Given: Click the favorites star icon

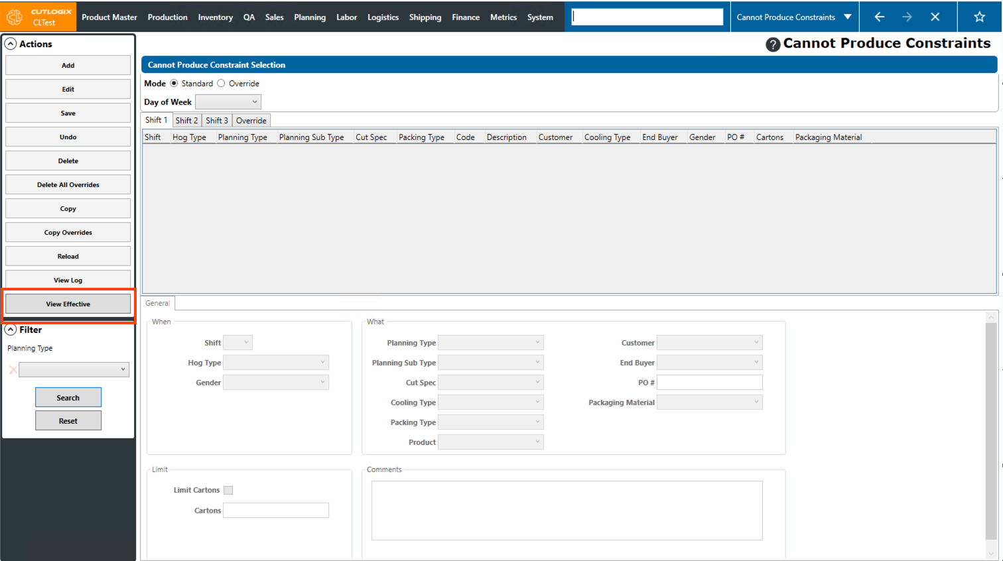Looking at the screenshot, I should coord(979,17).
